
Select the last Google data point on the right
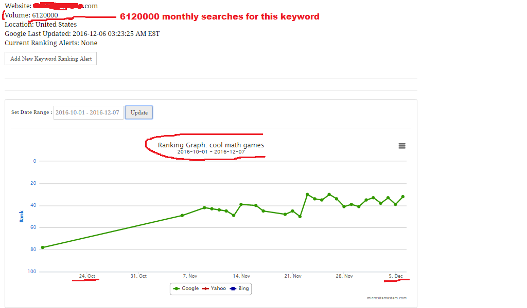click(x=403, y=197)
